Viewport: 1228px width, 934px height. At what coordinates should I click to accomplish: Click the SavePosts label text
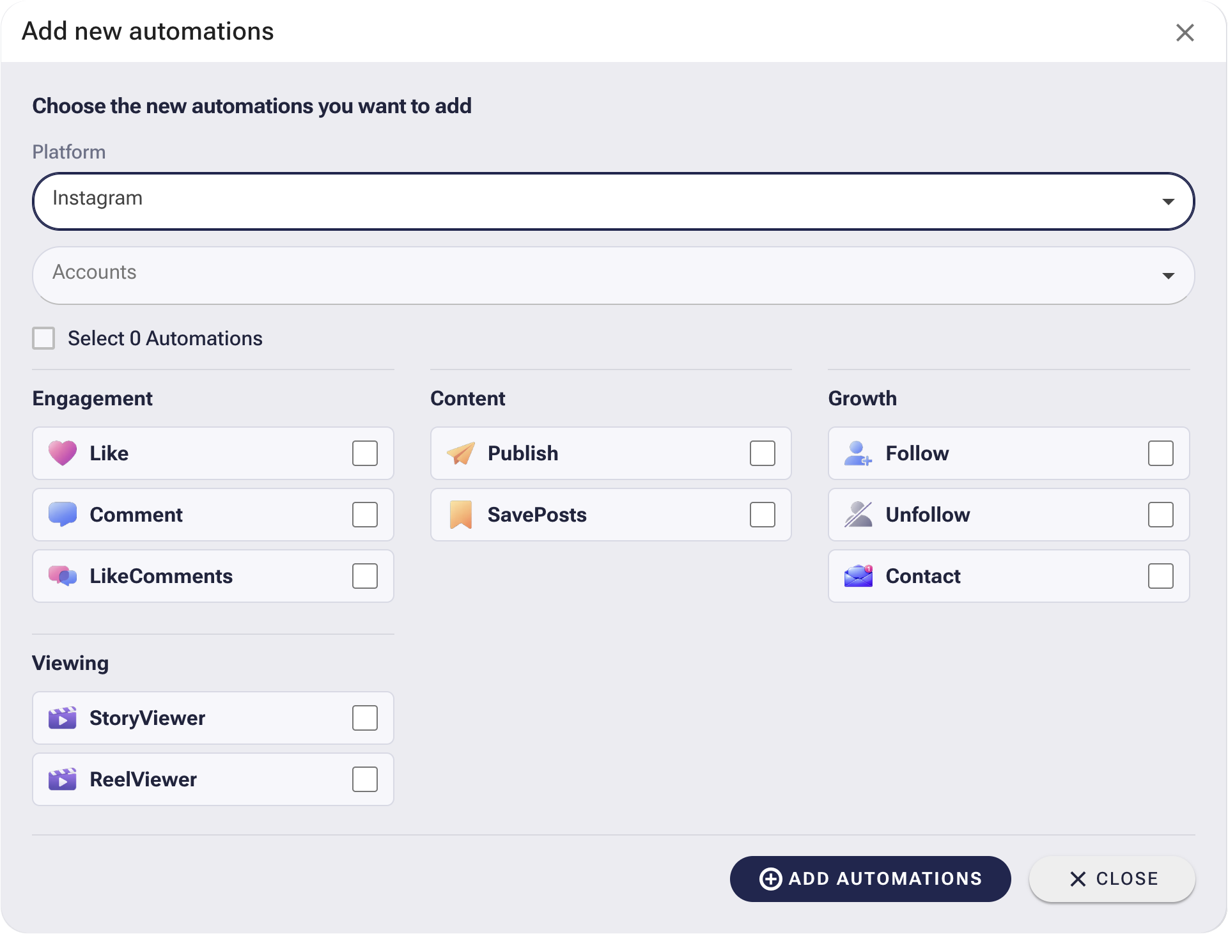point(537,515)
